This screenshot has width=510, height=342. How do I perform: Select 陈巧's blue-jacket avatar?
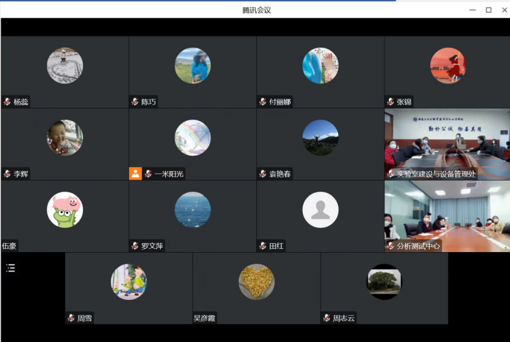click(x=193, y=66)
